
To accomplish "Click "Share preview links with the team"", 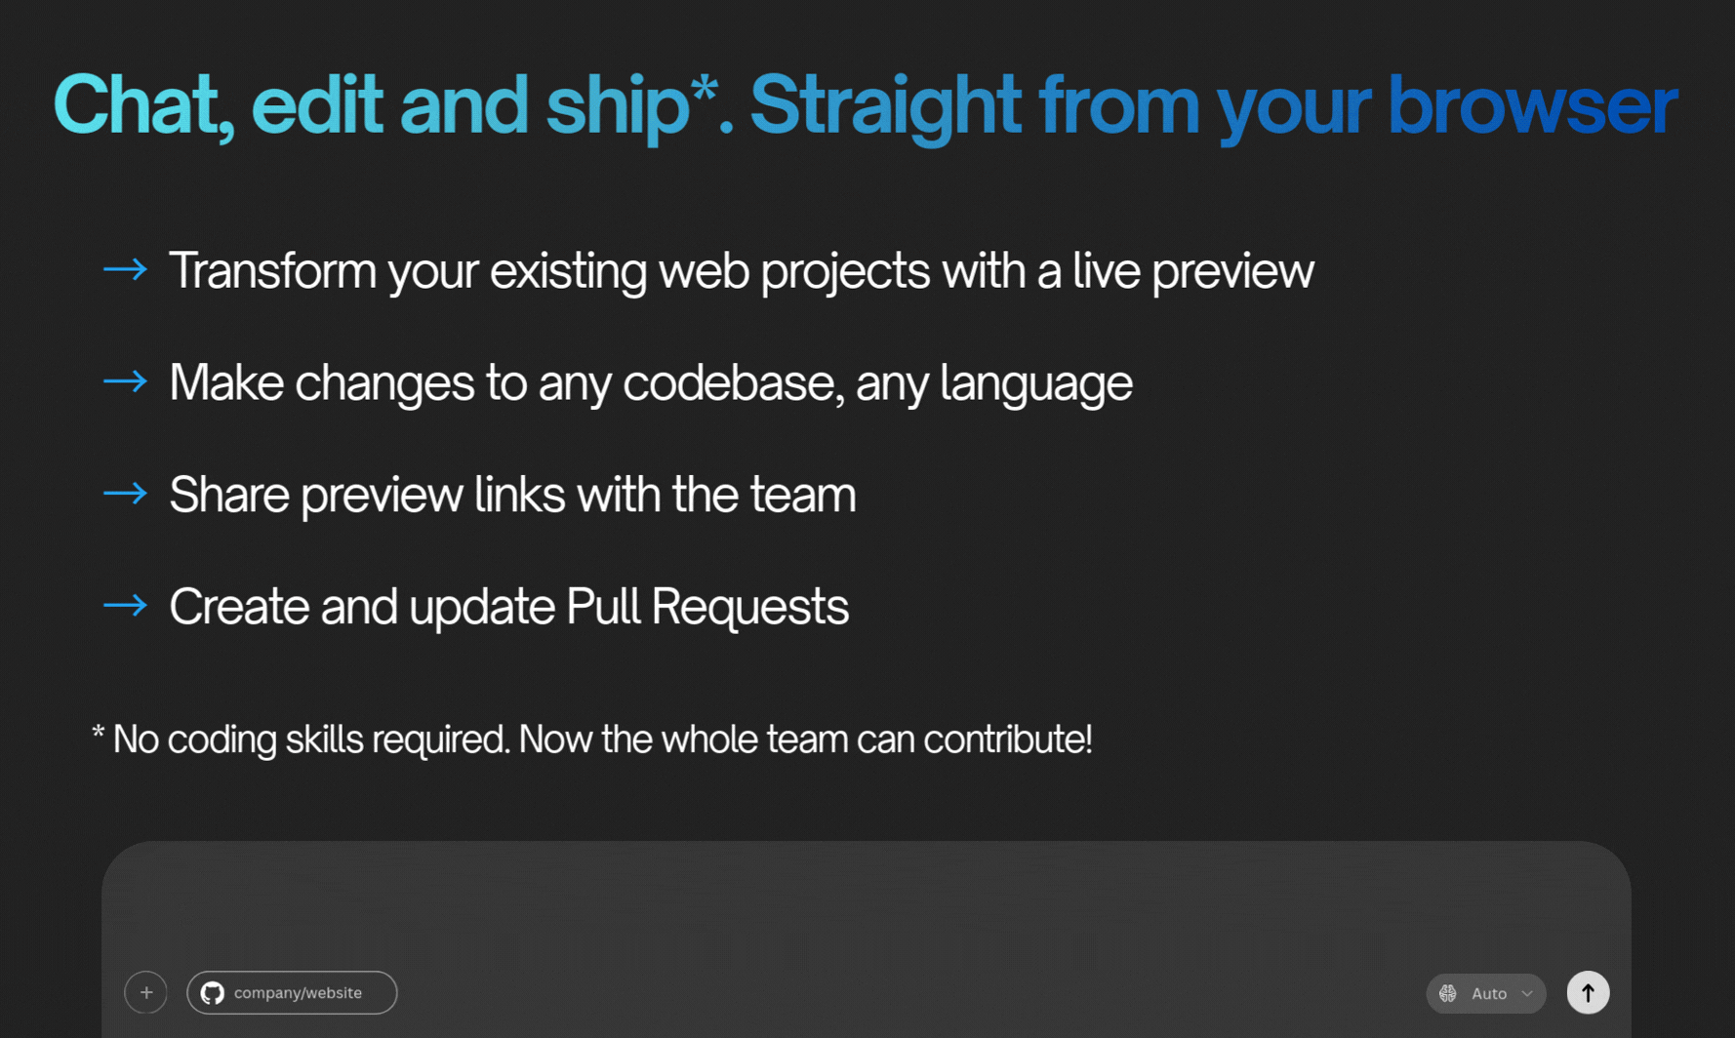I will pyautogui.click(x=512, y=495).
